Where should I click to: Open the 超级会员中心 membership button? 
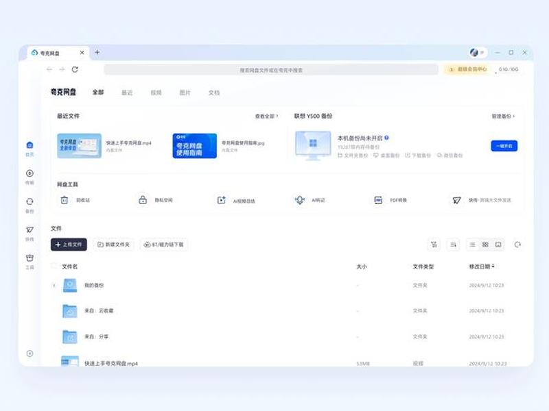click(x=468, y=69)
